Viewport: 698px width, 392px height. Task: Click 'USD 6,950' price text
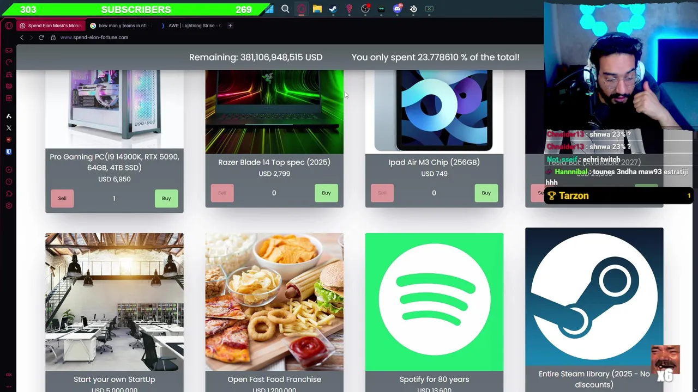pos(115,179)
